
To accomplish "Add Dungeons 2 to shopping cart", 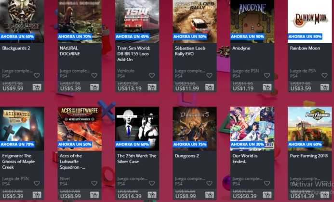I will pyautogui.click(x=209, y=195).
